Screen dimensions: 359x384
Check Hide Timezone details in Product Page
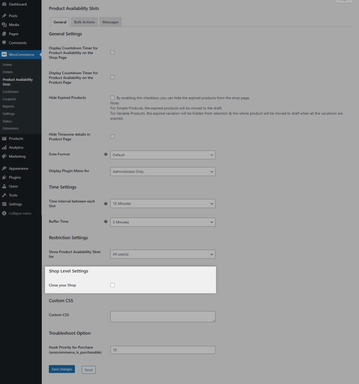(112, 136)
